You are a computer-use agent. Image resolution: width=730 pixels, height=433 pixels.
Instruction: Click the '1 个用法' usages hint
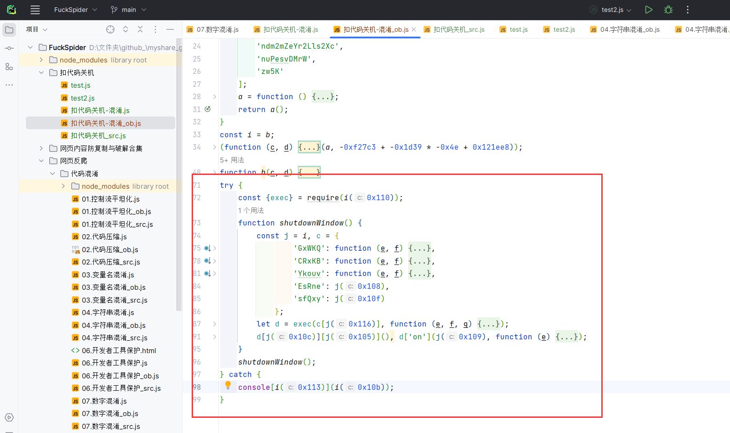[251, 210]
